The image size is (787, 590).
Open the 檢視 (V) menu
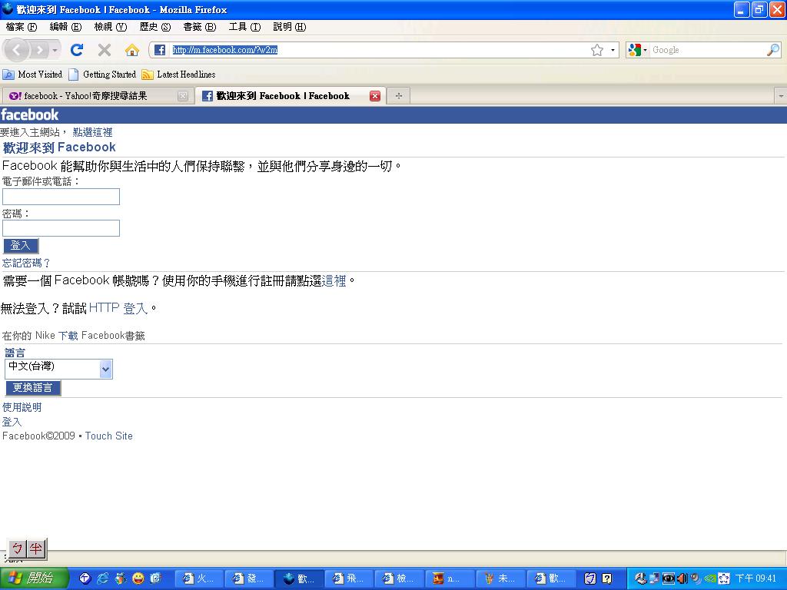(x=111, y=27)
